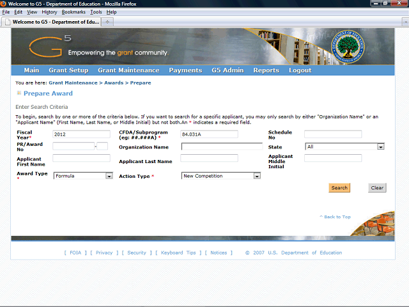The height and width of the screenshot is (307, 409).
Task: Open the State dropdown
Action: [344, 146]
